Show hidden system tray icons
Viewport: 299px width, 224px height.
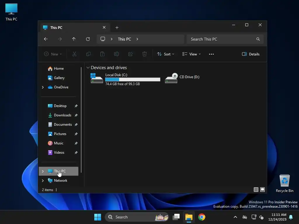[235, 217]
